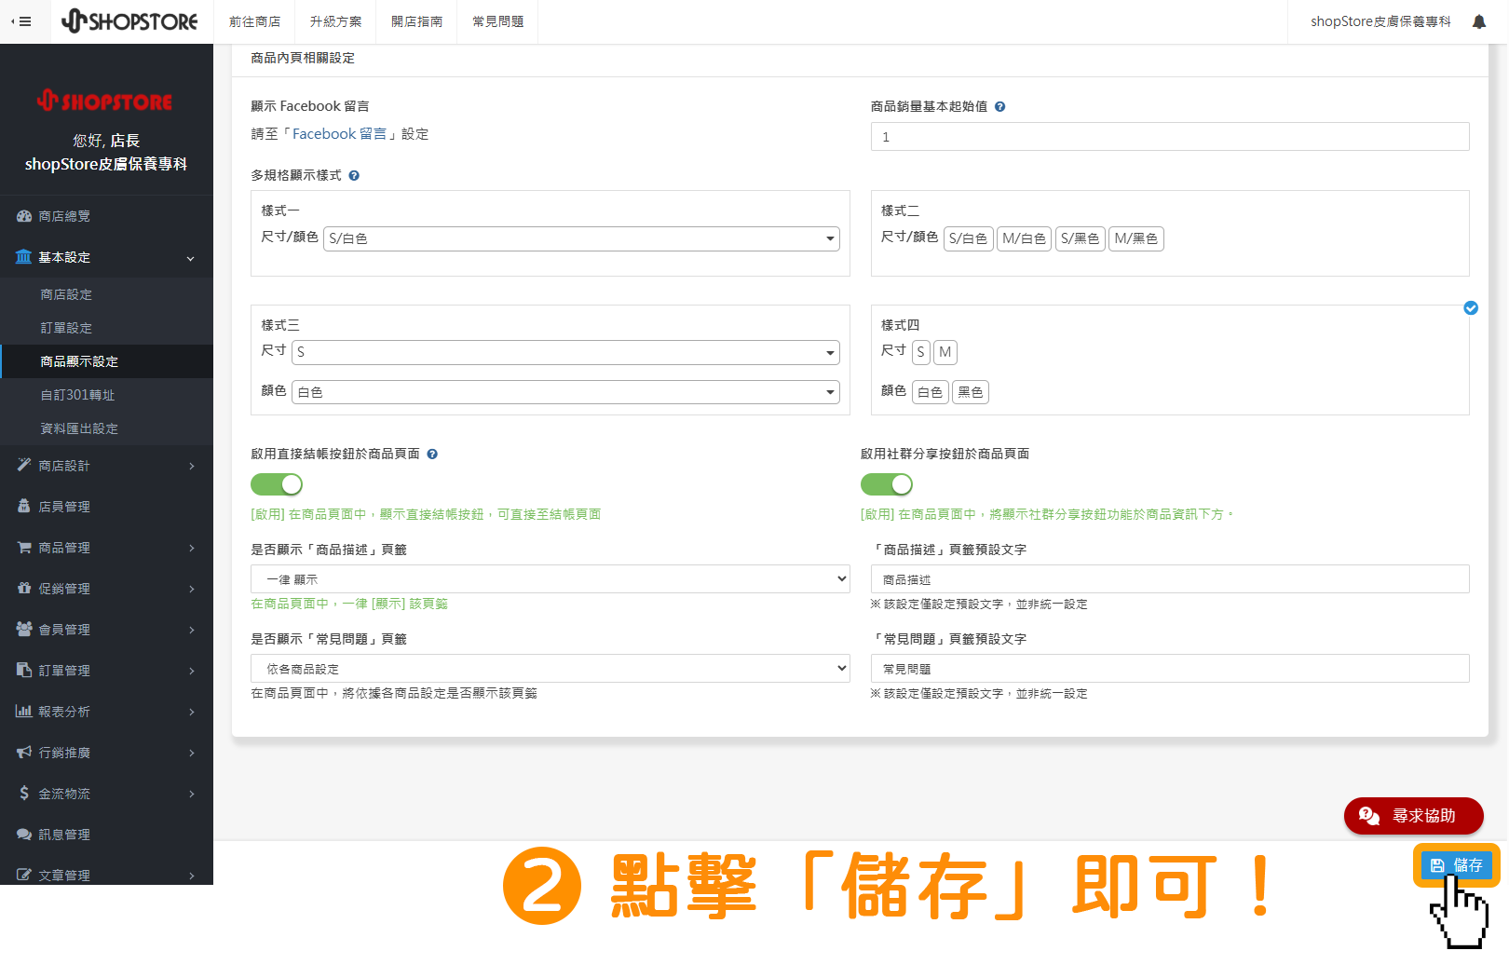The image size is (1509, 978).
Task: Disable the 啟用直接結帳按鈕 toggle
Action: point(276,483)
